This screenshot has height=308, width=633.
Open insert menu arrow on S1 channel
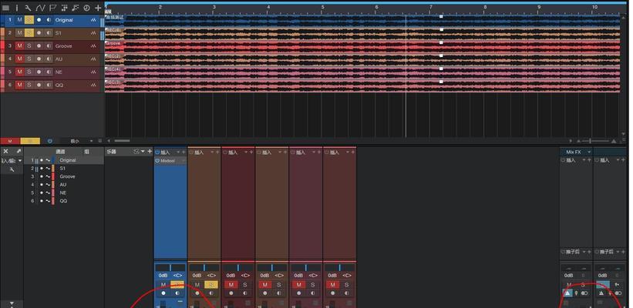[212, 152]
